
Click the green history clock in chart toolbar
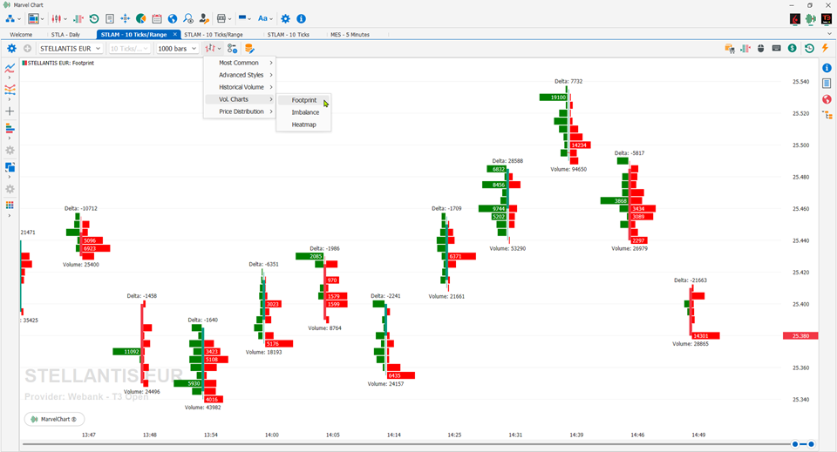(x=809, y=49)
